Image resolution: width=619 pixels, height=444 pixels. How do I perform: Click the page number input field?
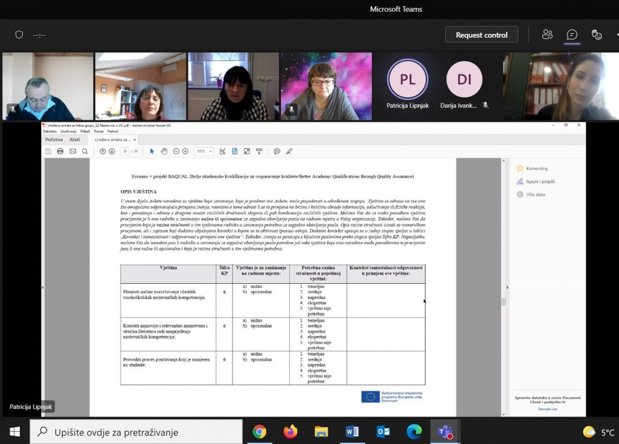coord(124,151)
